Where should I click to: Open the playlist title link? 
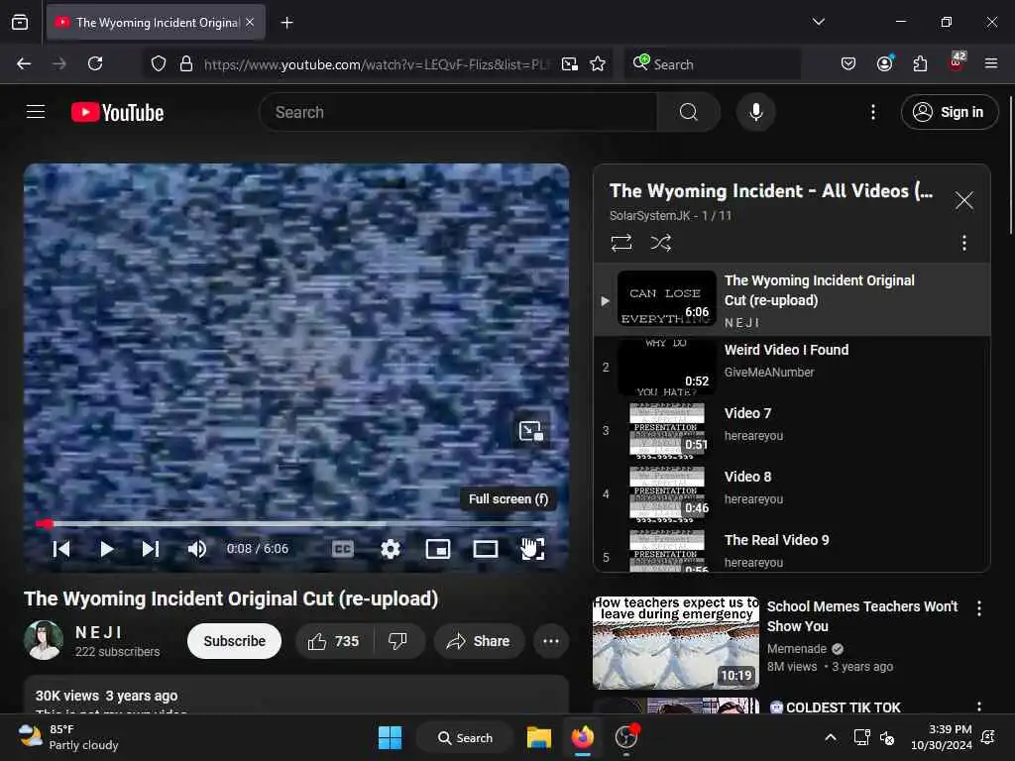point(771,191)
